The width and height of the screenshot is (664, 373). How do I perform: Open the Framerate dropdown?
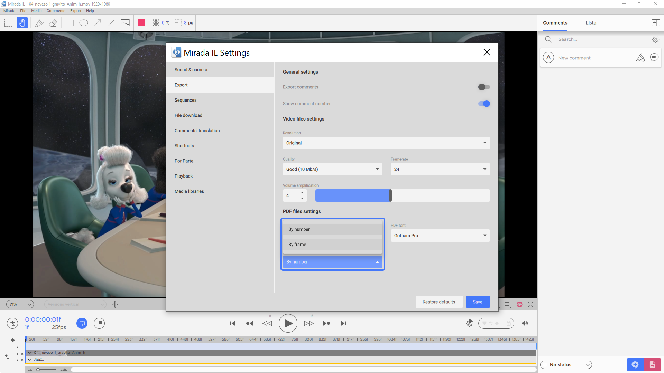(x=440, y=169)
